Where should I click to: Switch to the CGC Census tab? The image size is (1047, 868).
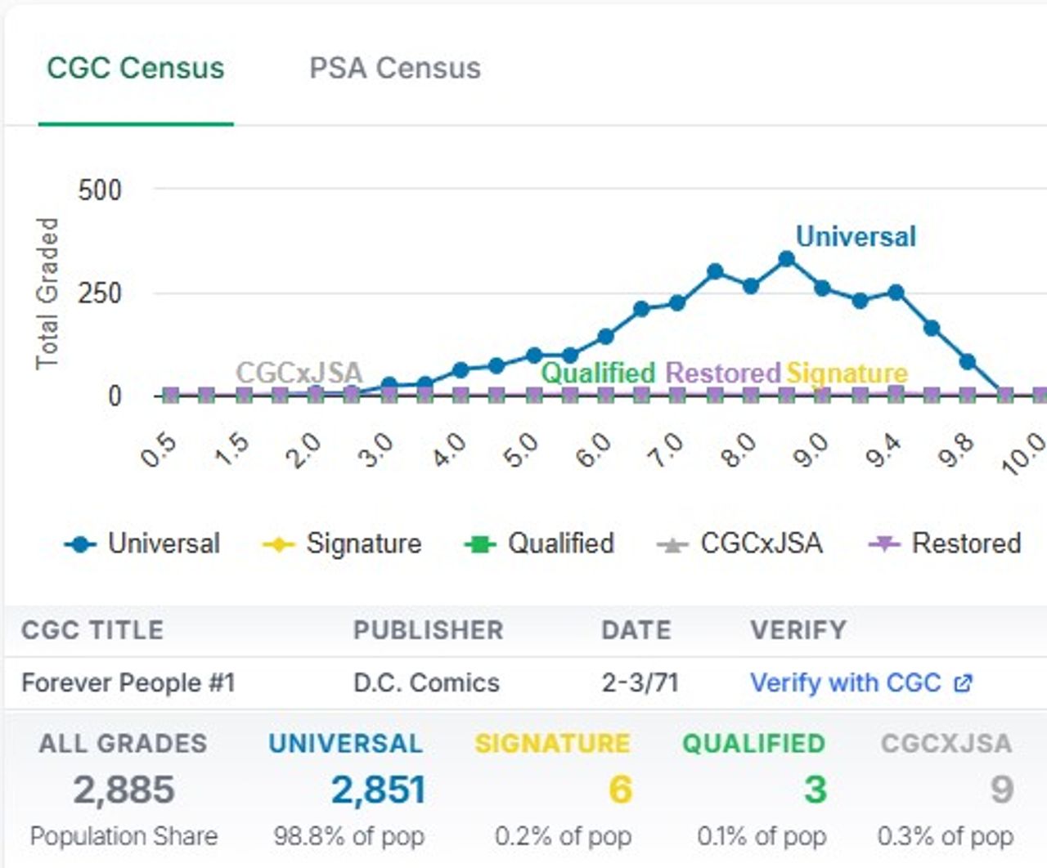[135, 68]
